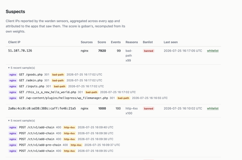The height and width of the screenshot is (160, 242).
Task: Click the Score column header
Action: 102,42
